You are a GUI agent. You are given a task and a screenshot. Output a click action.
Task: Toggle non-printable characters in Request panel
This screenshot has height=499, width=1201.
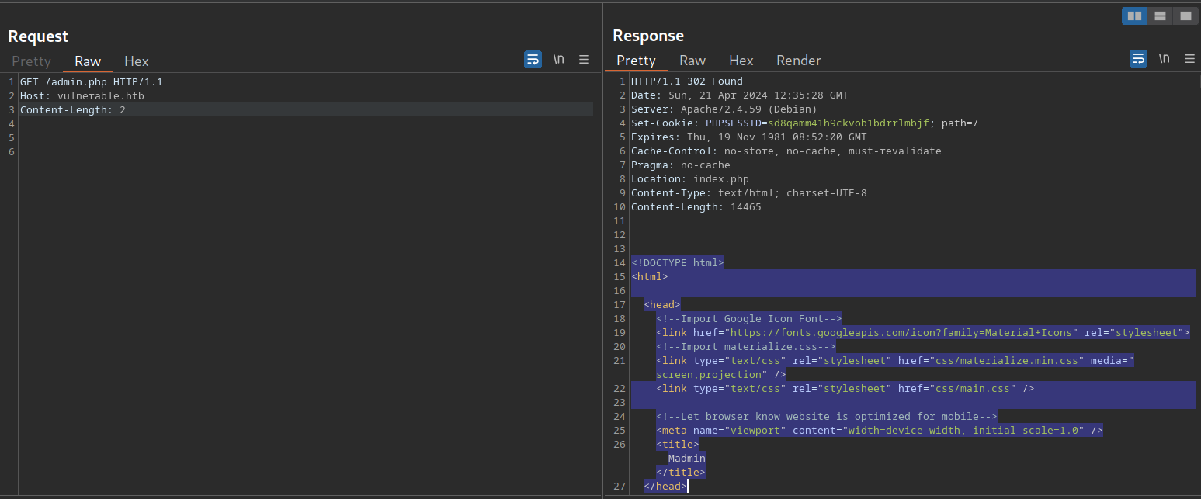tap(558, 60)
